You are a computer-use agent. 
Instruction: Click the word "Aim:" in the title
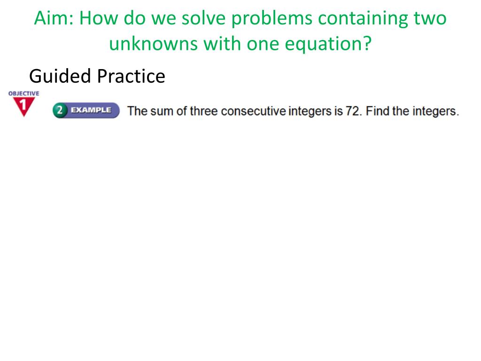click(54, 18)
